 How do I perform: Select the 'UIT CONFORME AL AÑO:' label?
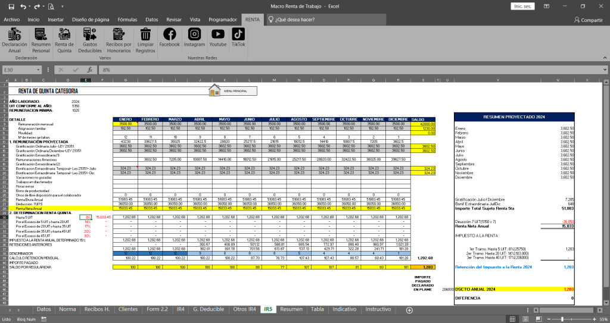tap(31, 106)
